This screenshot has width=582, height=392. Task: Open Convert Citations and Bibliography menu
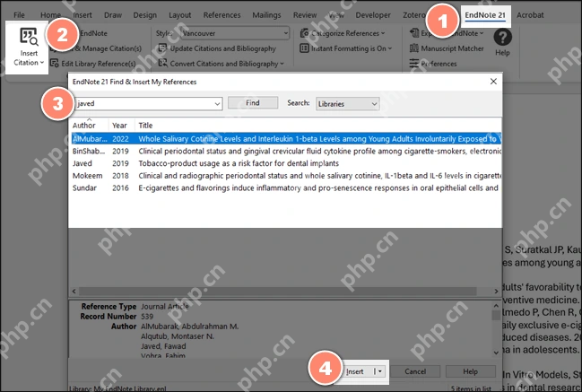click(x=221, y=64)
